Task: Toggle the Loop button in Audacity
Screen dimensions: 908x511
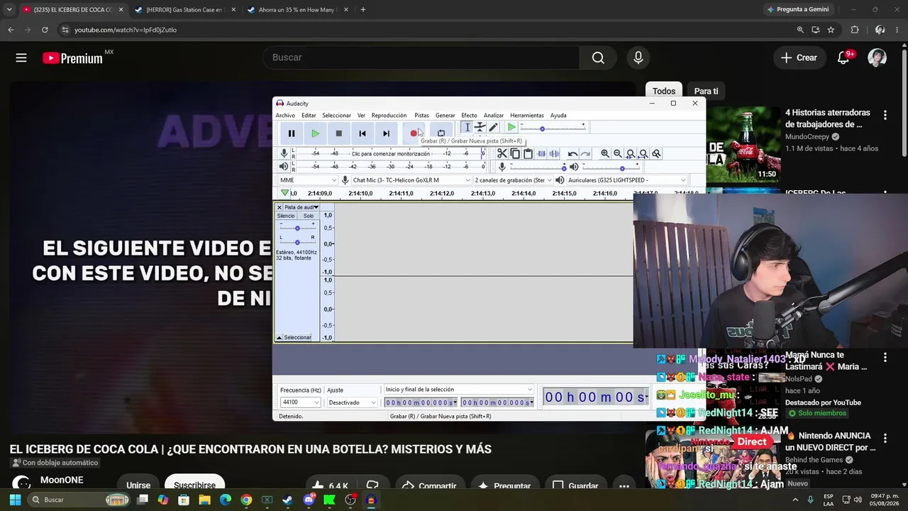Action: (x=441, y=133)
